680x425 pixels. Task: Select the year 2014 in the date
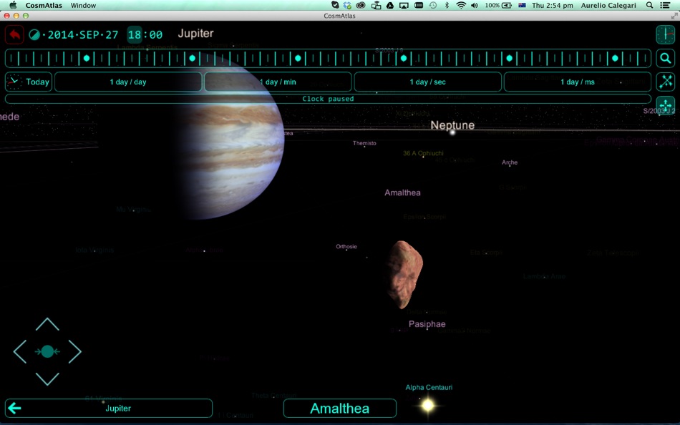click(60, 34)
